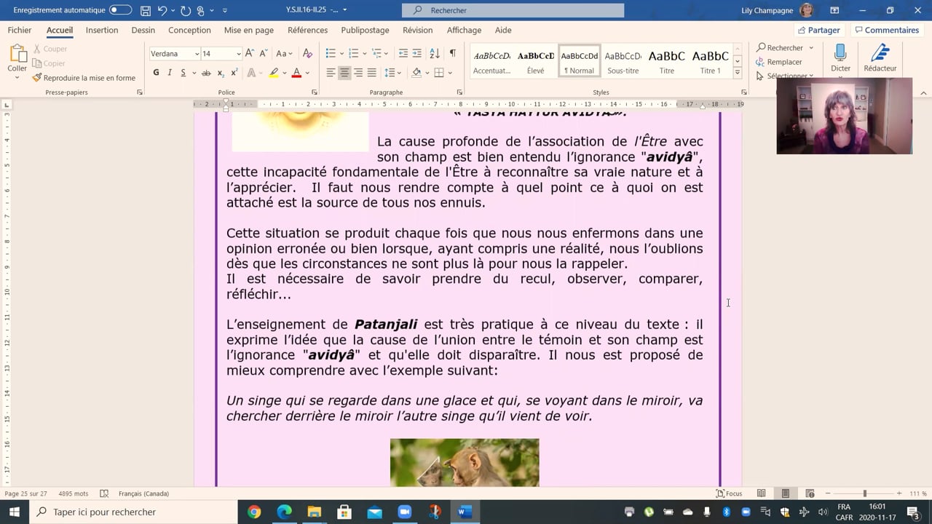This screenshot has width=932, height=524.
Task: Click the Coller paste icon
Action: point(17,54)
